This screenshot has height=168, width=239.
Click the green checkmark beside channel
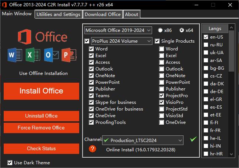pyautogui.click(x=193, y=139)
